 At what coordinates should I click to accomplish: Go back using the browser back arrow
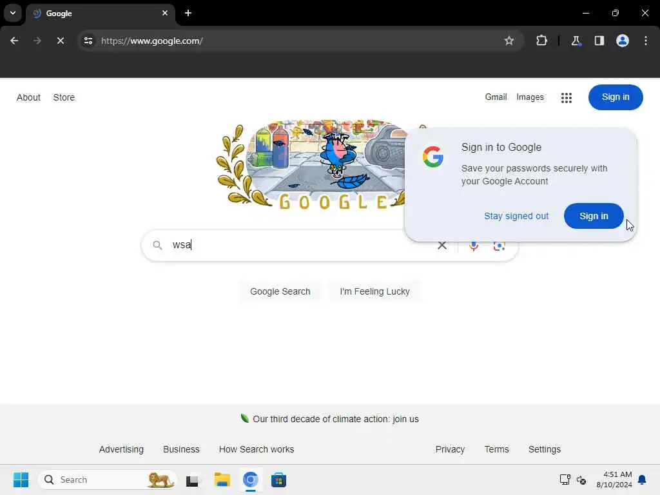pyautogui.click(x=14, y=41)
